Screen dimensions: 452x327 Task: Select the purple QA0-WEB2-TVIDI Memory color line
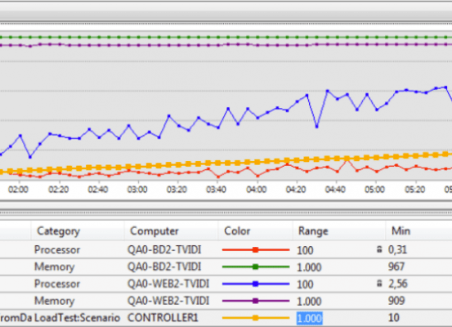(x=256, y=301)
